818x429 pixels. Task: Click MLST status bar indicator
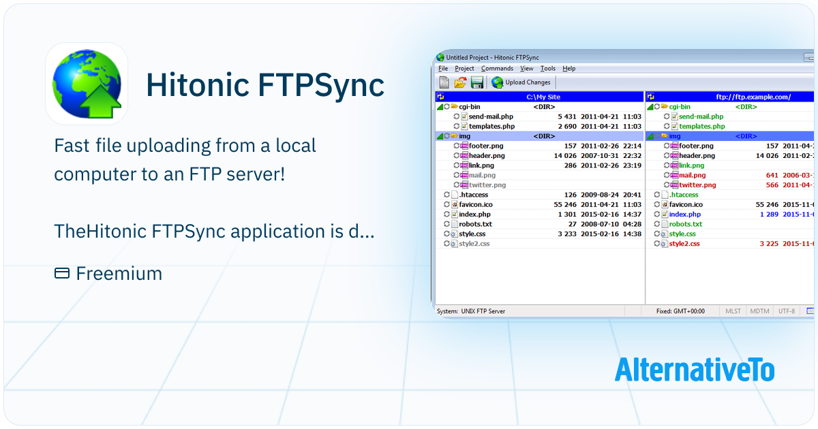[x=733, y=311]
